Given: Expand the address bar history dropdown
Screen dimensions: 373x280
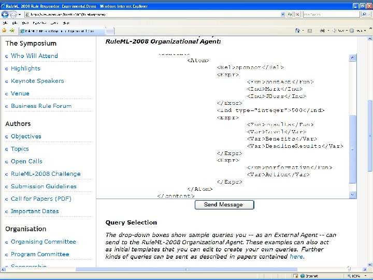Looking at the screenshot, I should pos(283,15).
